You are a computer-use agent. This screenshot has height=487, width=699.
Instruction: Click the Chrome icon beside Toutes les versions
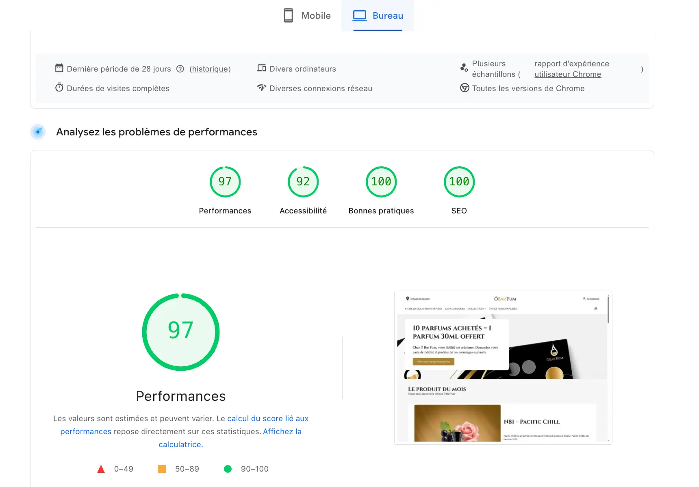click(x=465, y=88)
